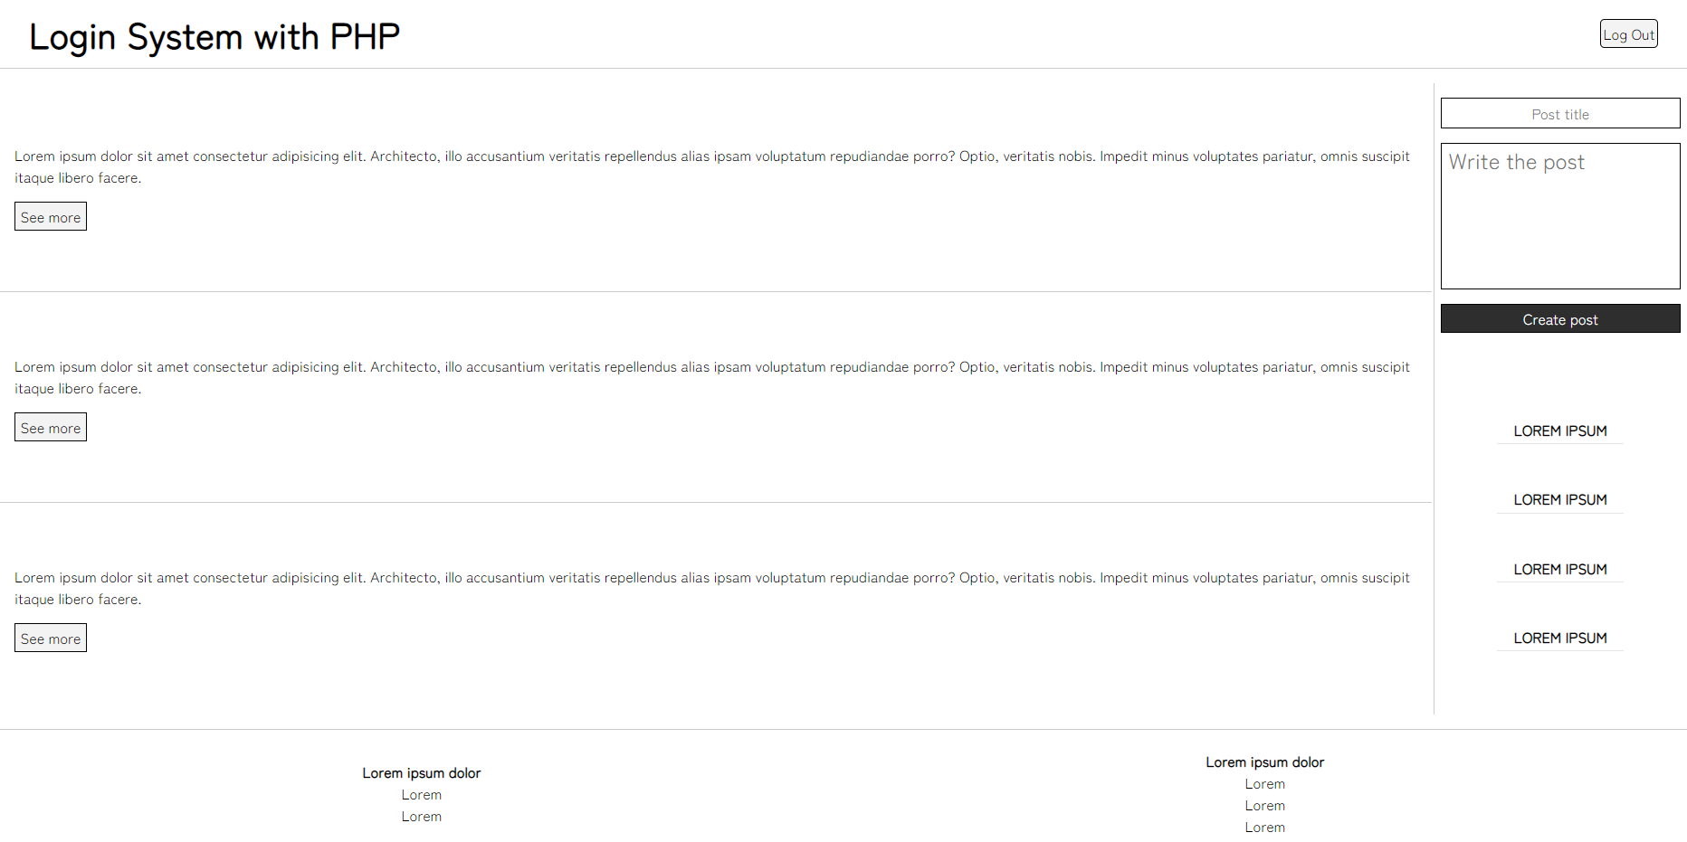The width and height of the screenshot is (1687, 842).
Task: Submit with the Create post button
Action: (1560, 319)
